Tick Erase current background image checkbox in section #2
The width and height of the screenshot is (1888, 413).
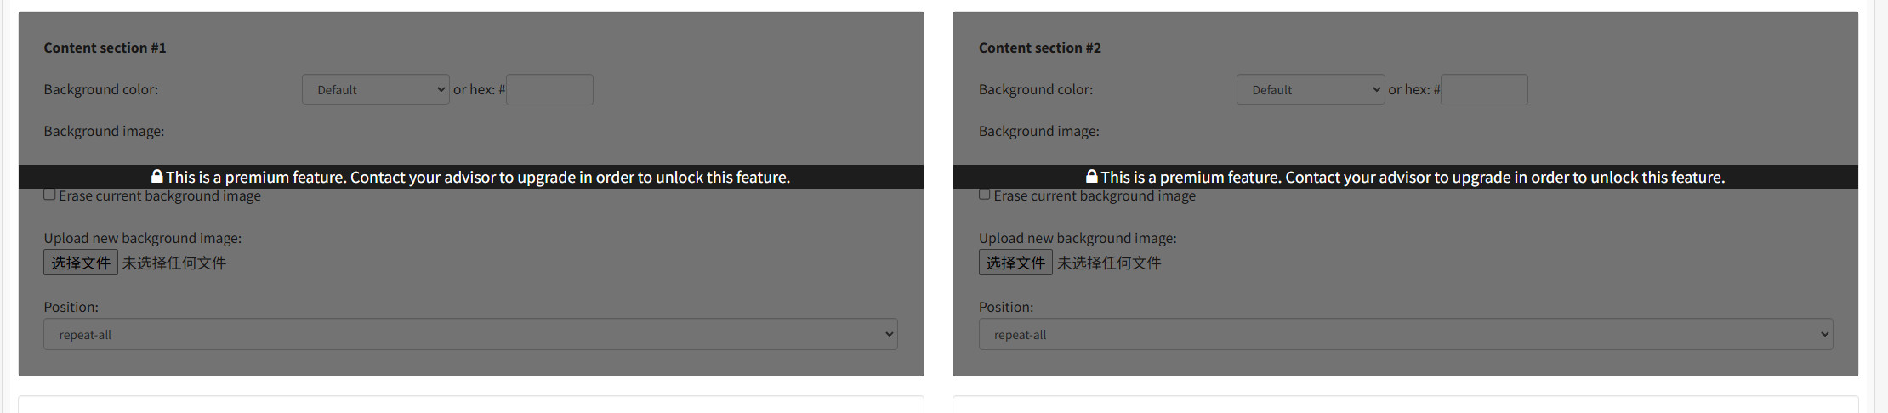click(985, 195)
